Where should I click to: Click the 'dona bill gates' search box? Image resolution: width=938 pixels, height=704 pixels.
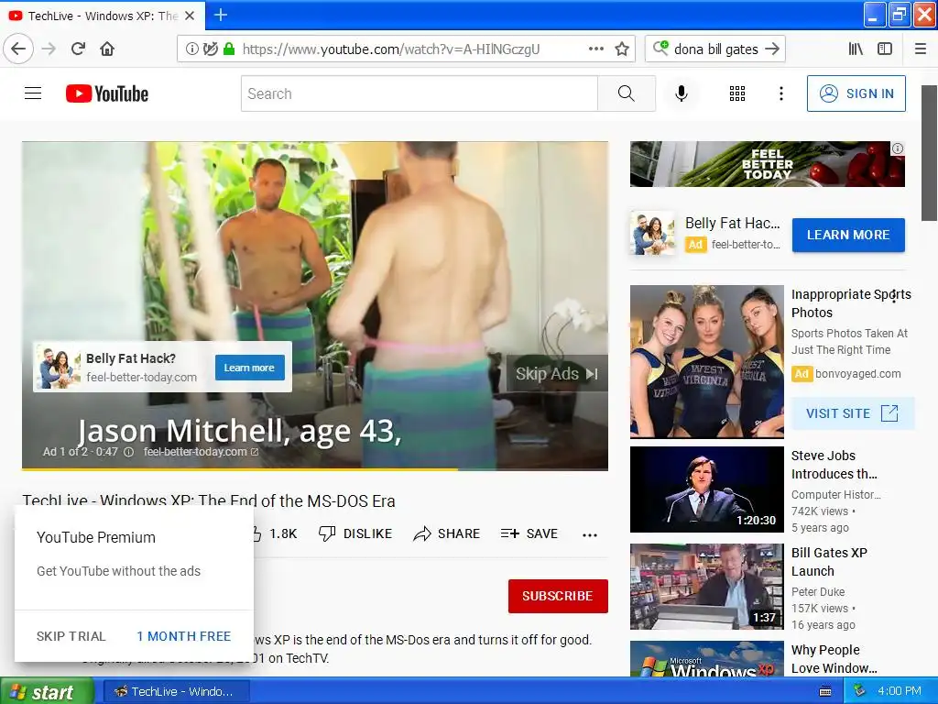[x=715, y=49]
